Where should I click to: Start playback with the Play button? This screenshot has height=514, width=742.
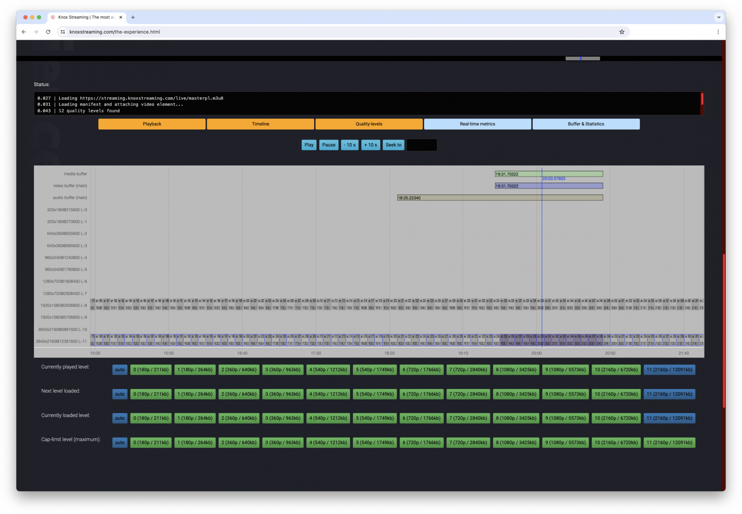tap(309, 145)
